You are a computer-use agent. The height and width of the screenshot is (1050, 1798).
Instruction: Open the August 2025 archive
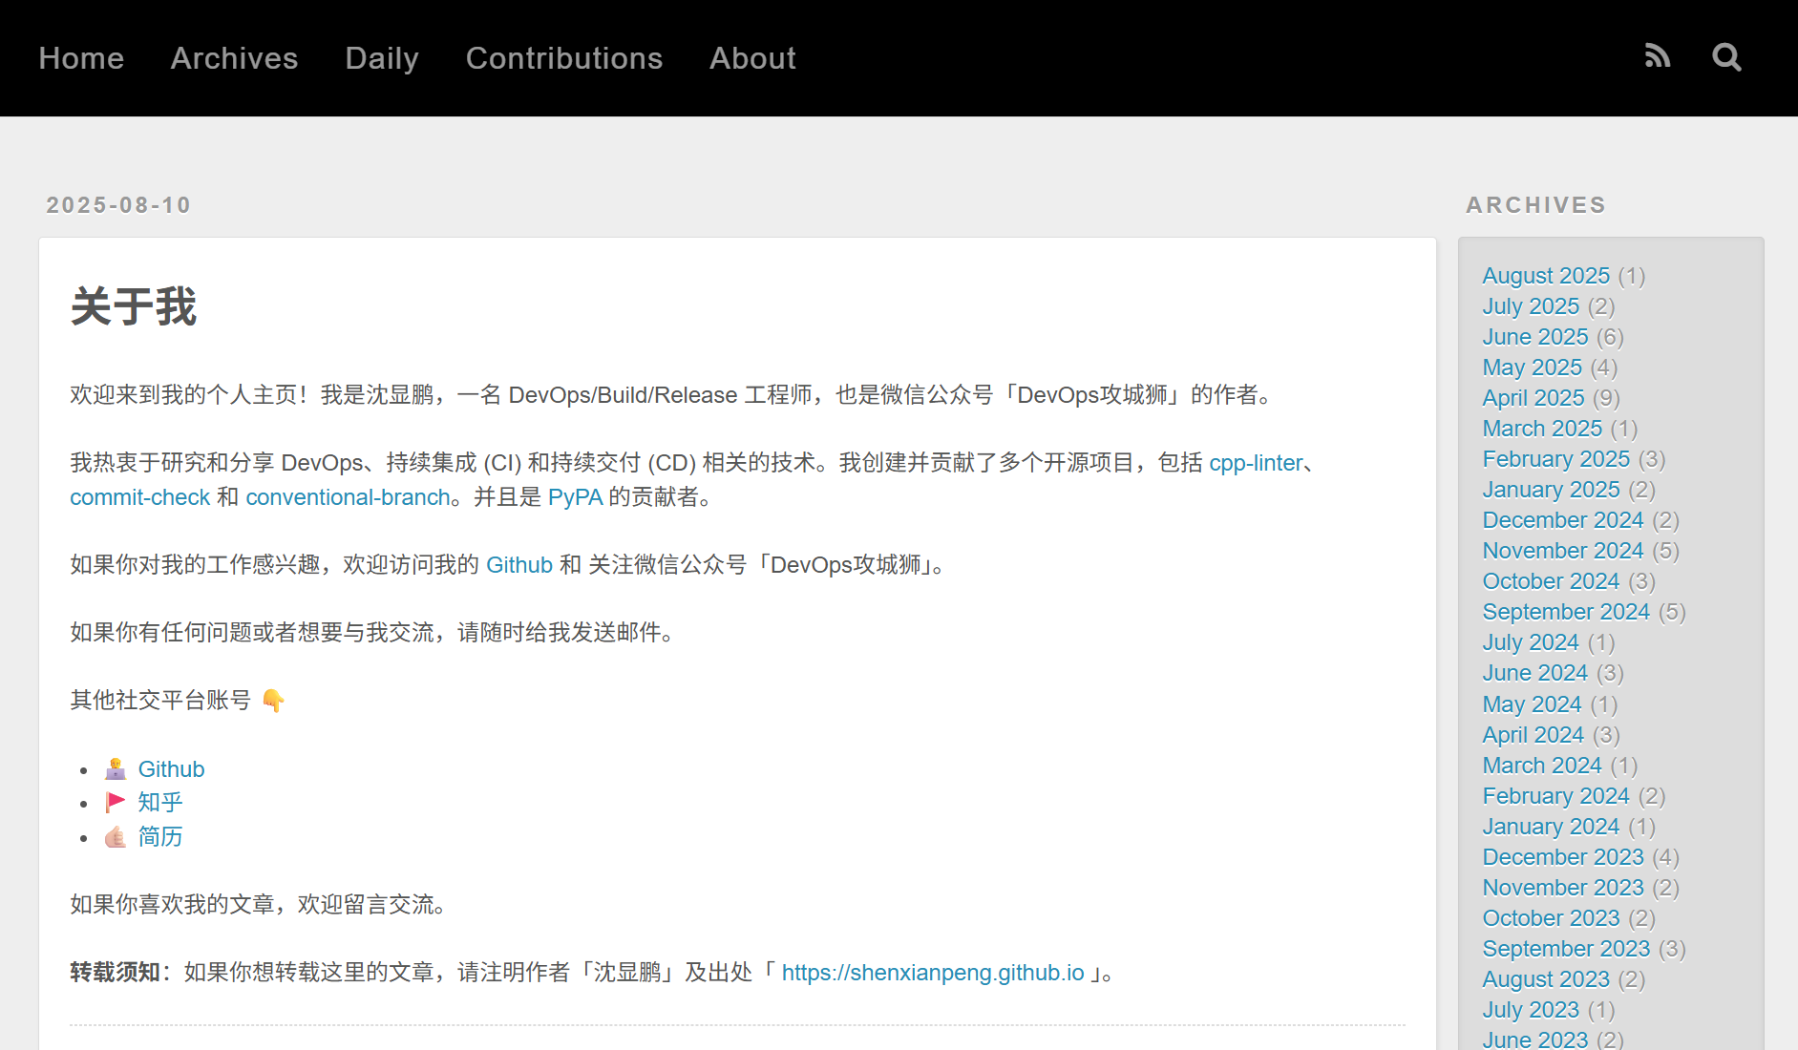click(x=1545, y=276)
